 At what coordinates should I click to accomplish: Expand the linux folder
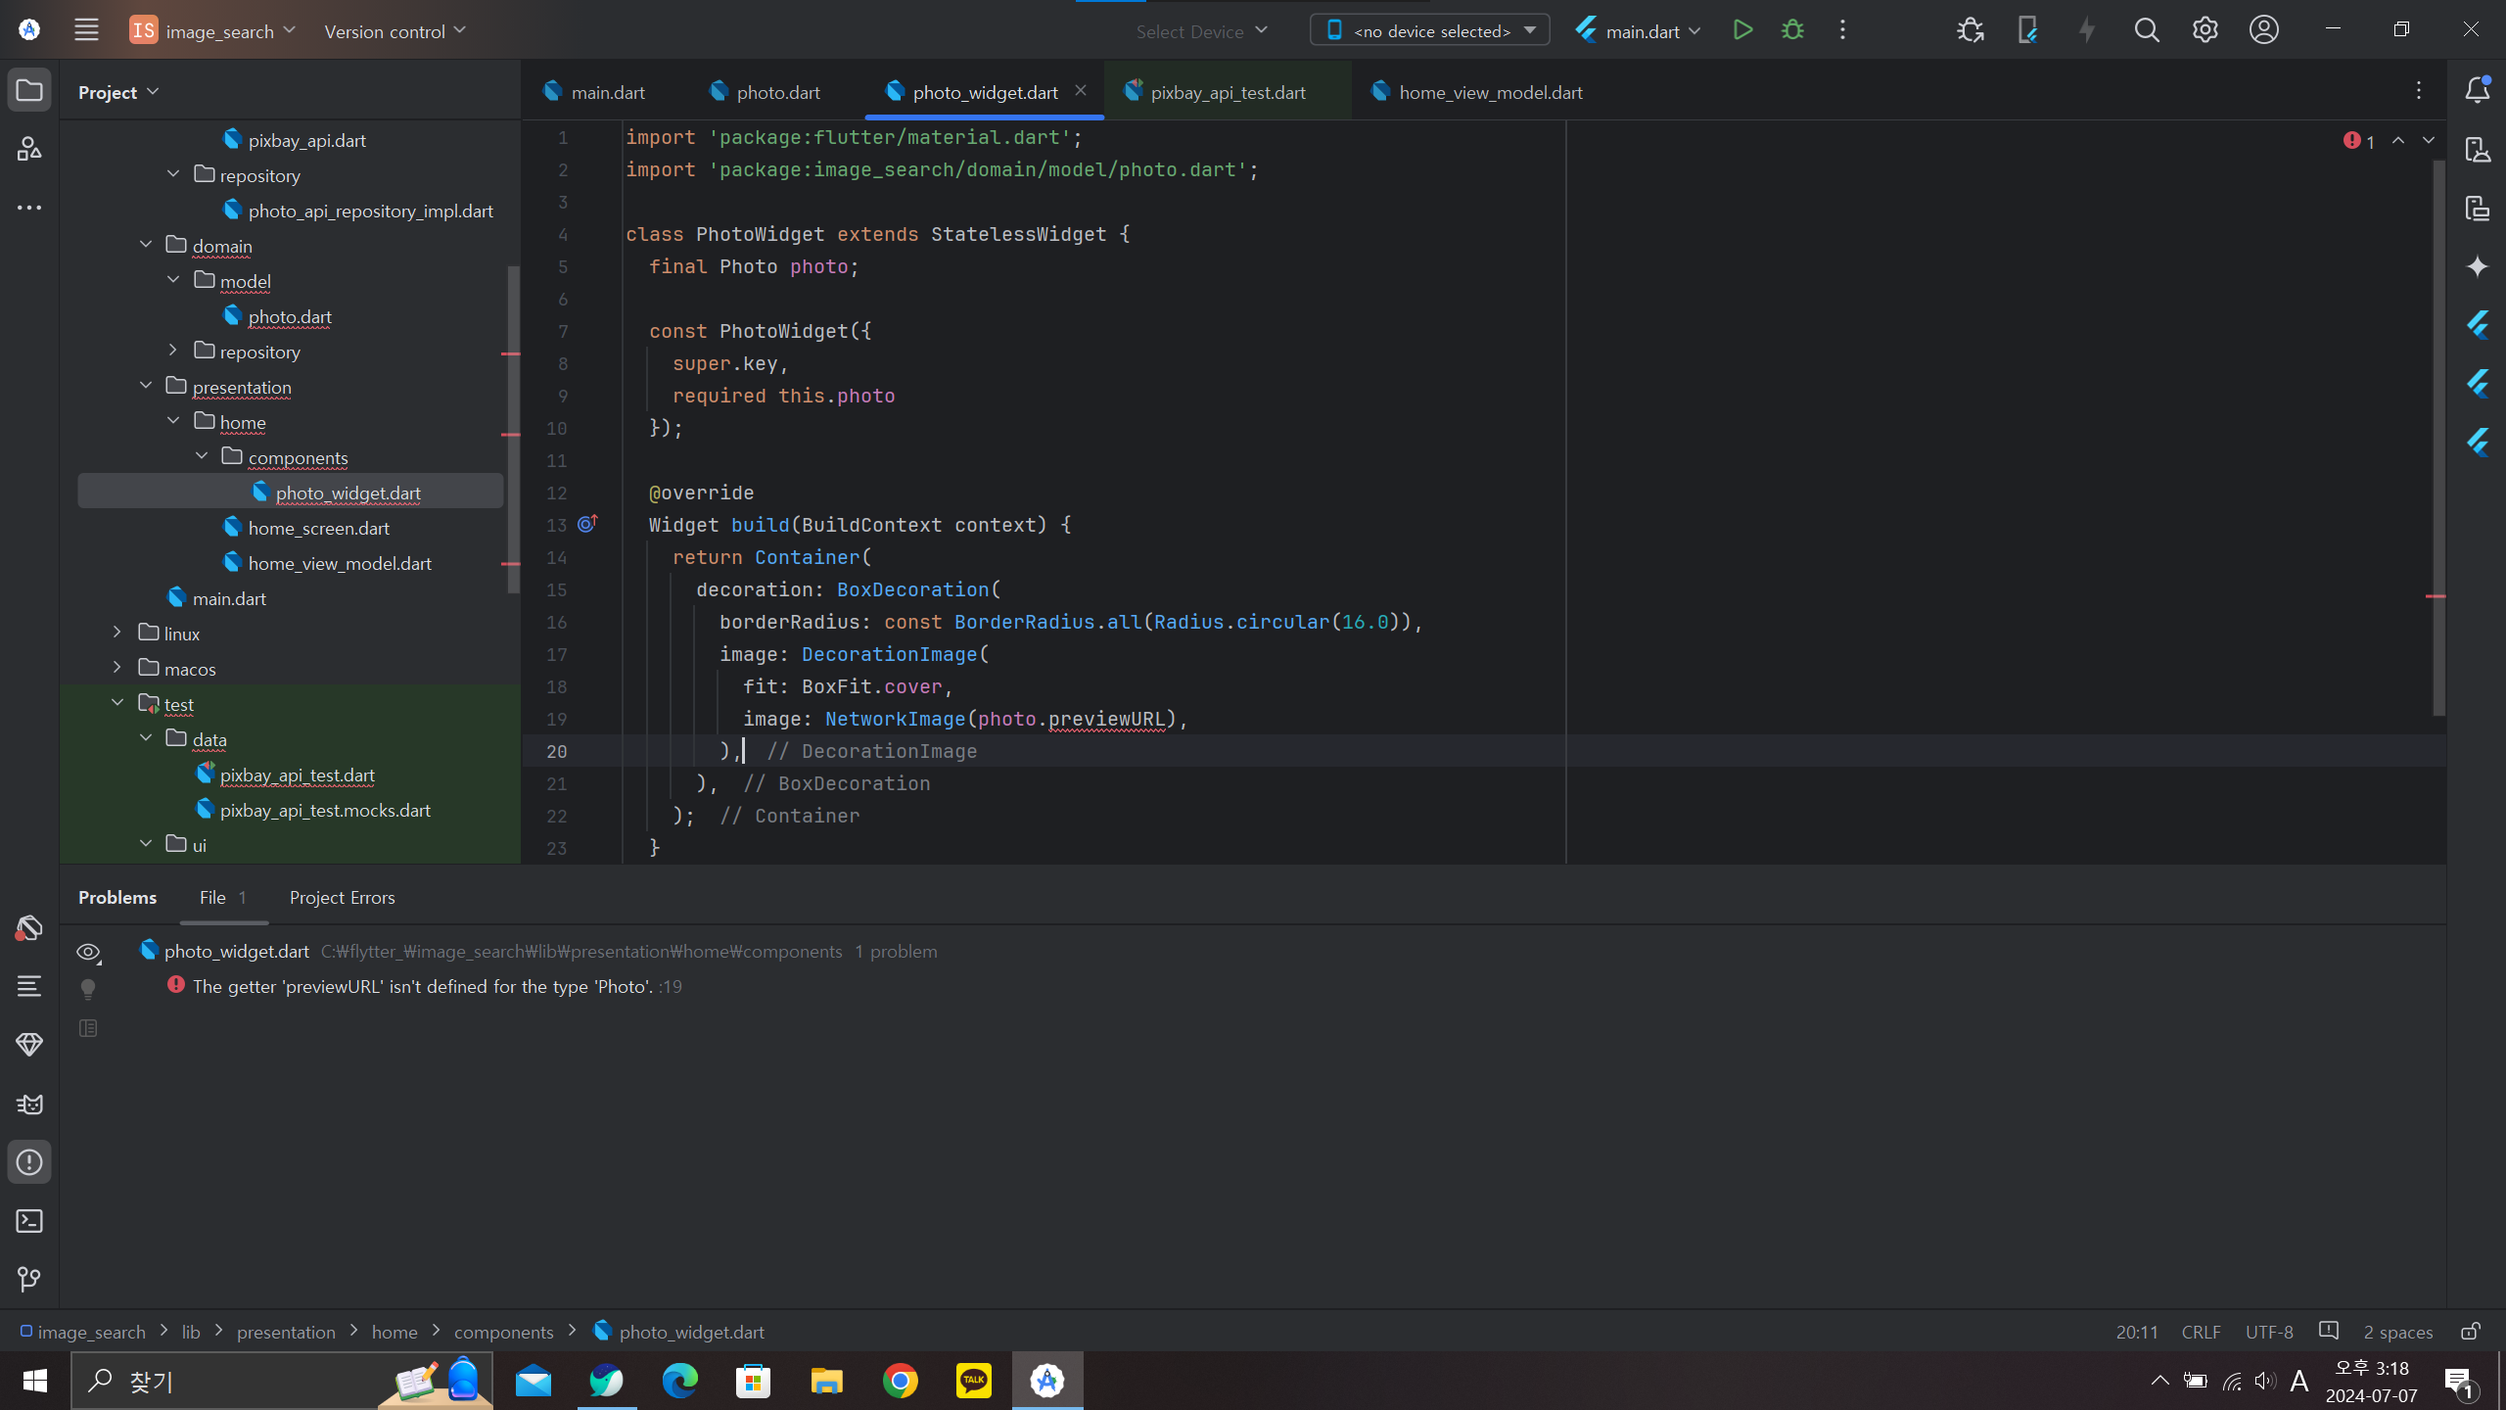(x=117, y=633)
